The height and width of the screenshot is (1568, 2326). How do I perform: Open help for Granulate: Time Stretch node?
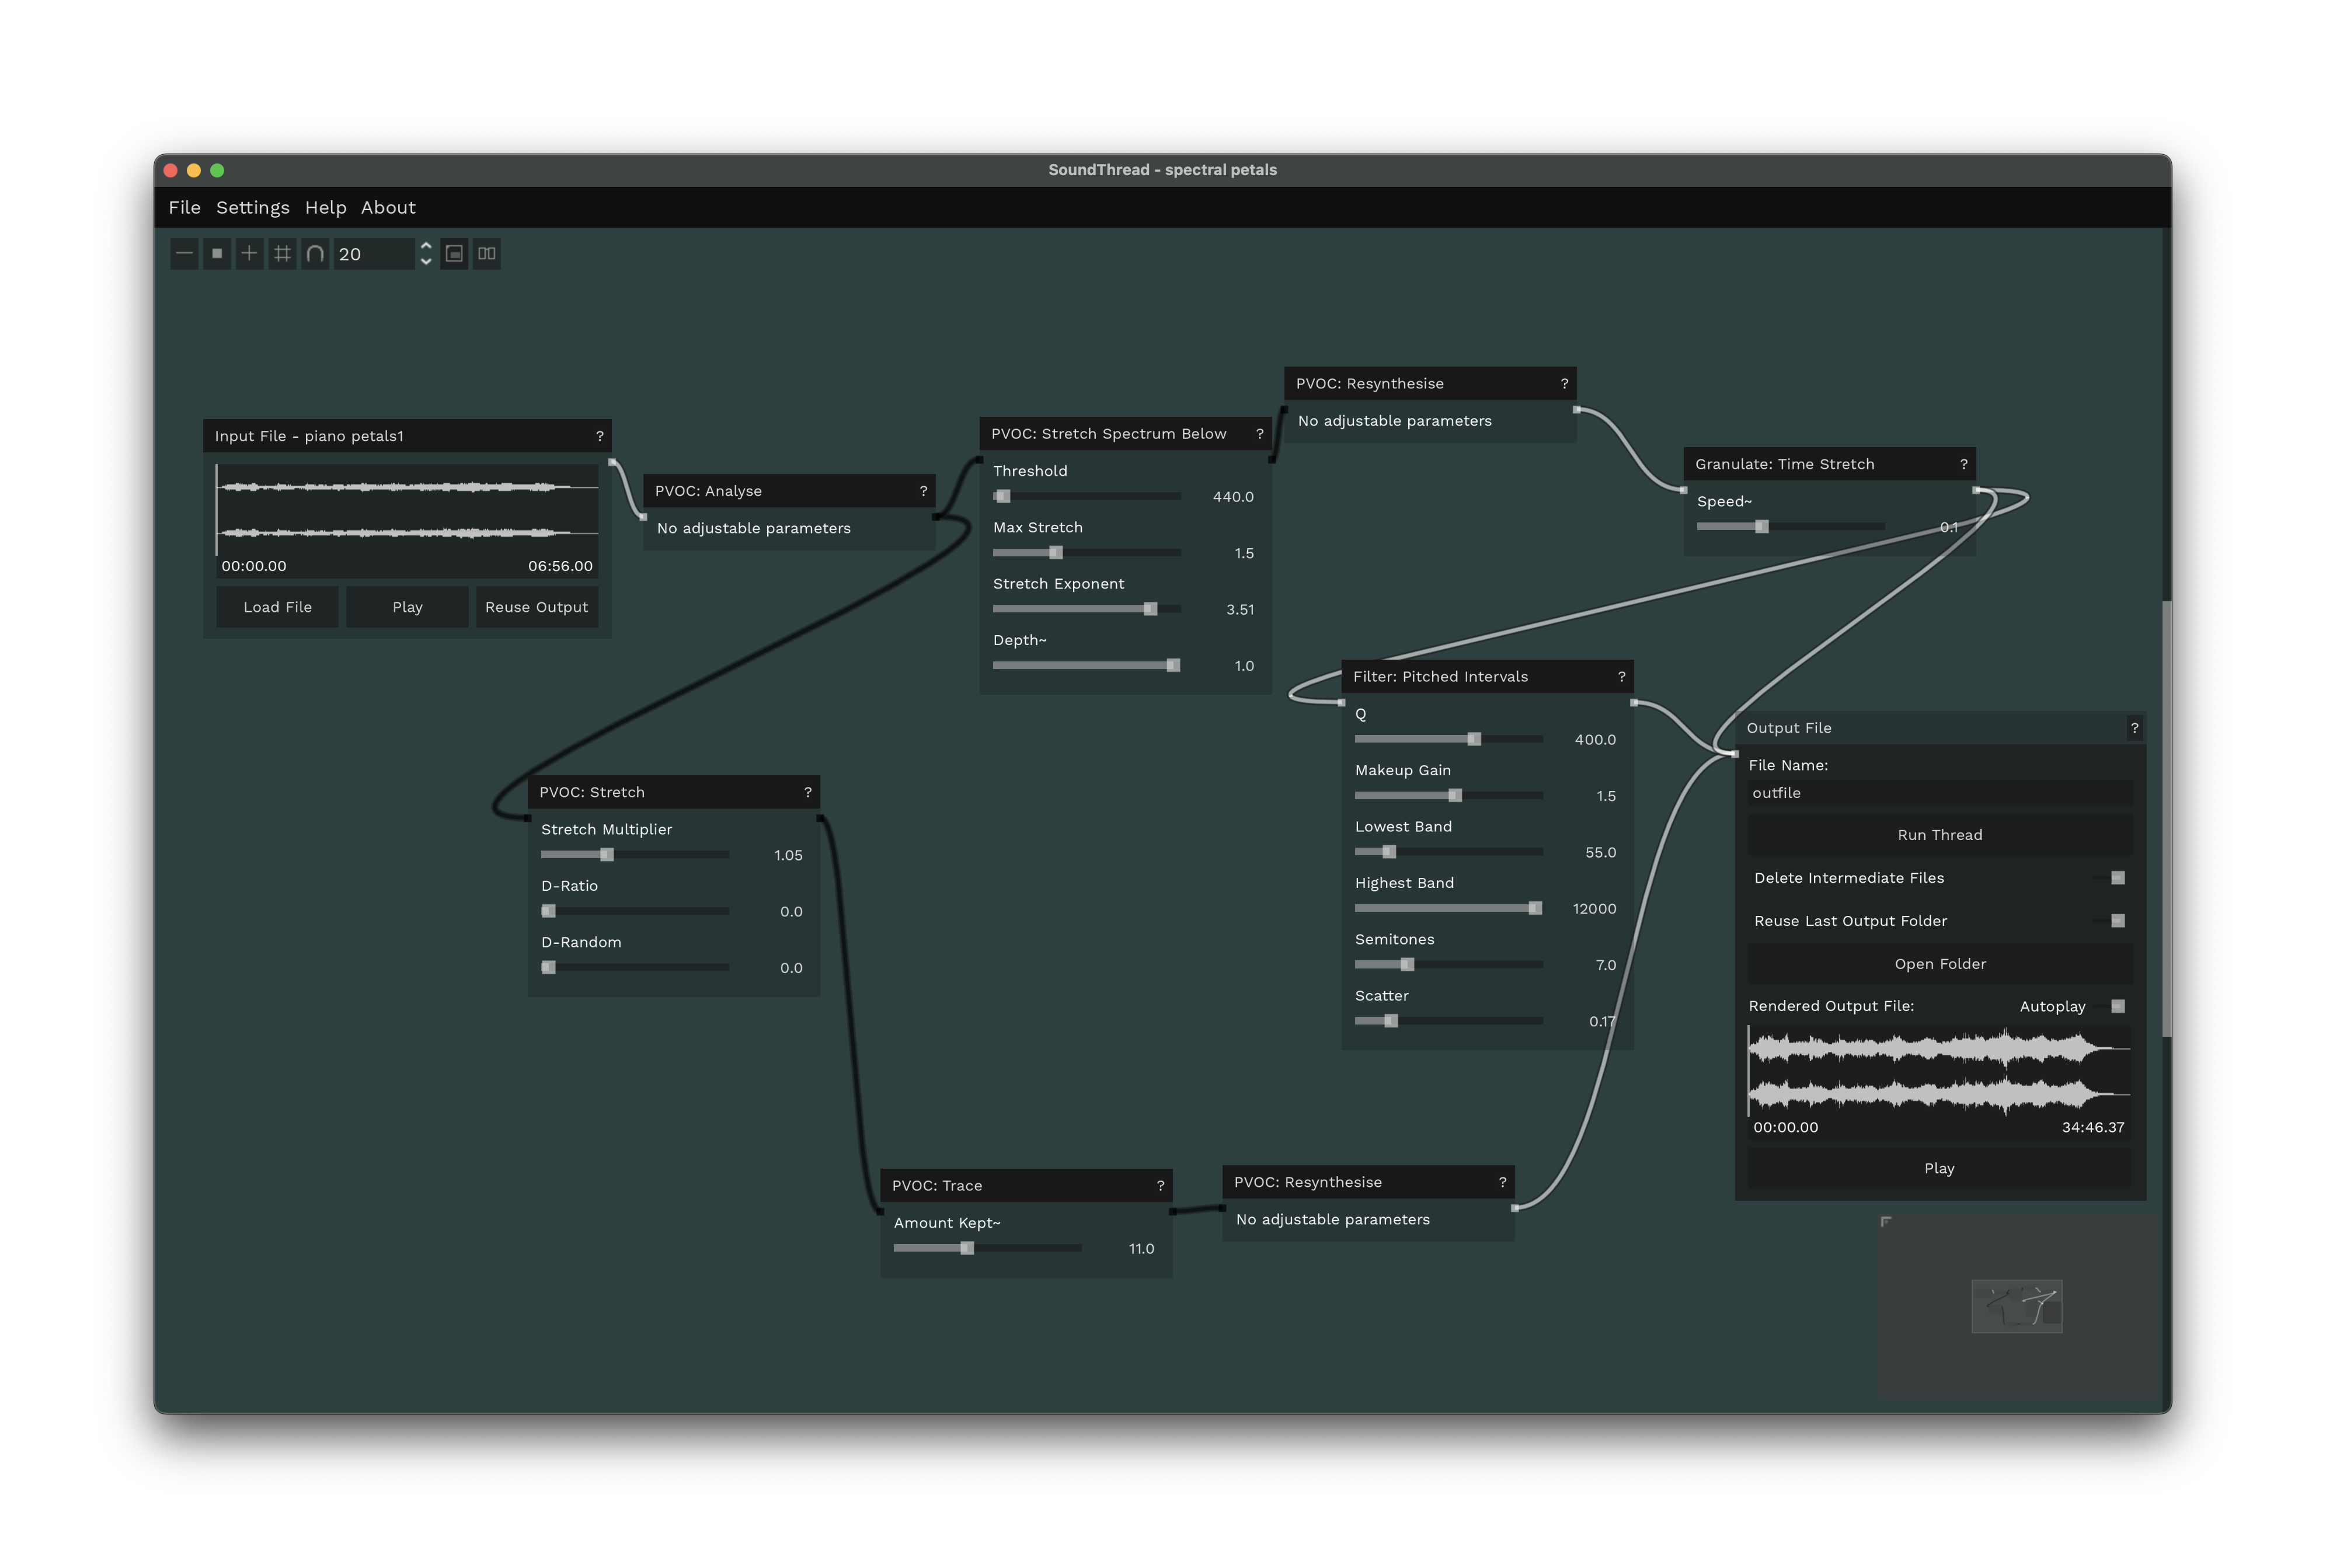[1963, 464]
